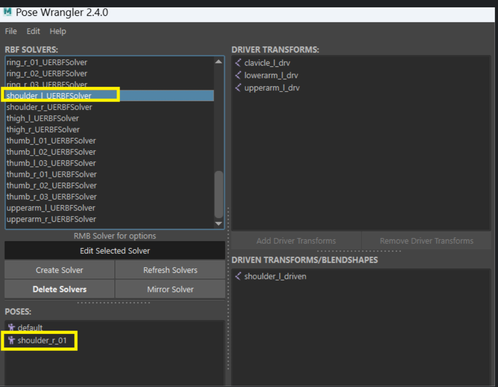Viewport: 498px width, 387px height.
Task: Click the solver list scrollbar thumb
Action: tap(219, 194)
